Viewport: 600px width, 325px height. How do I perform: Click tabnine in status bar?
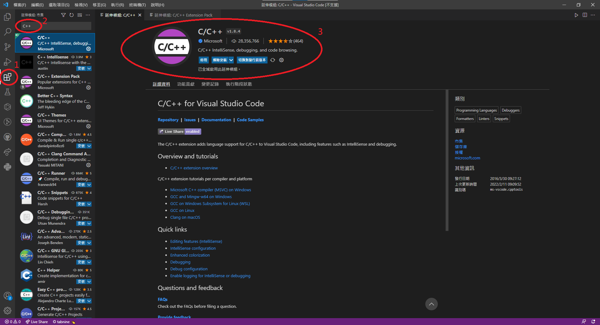coord(64,322)
